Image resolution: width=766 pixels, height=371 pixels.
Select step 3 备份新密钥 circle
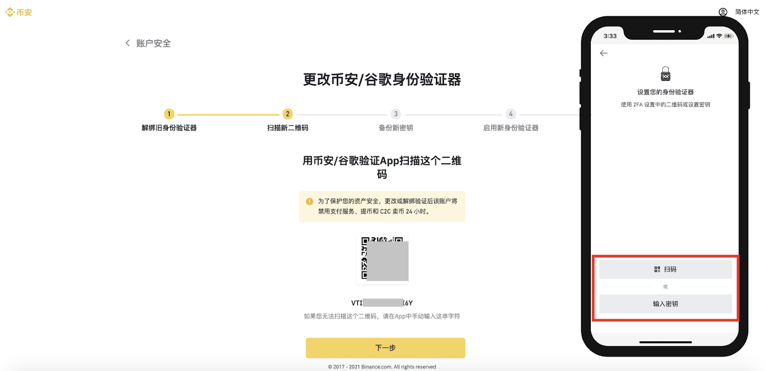[395, 114]
